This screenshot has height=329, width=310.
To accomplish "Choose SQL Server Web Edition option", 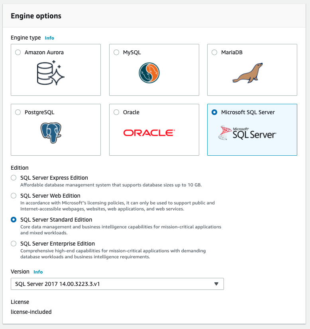I will [14, 196].
